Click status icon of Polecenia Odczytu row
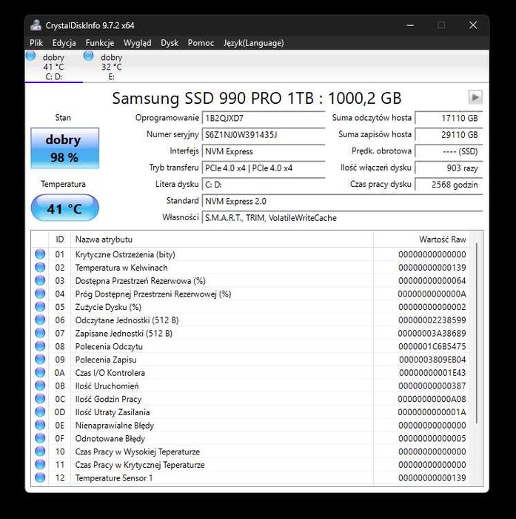Screen dimensions: 516x519 point(40,346)
